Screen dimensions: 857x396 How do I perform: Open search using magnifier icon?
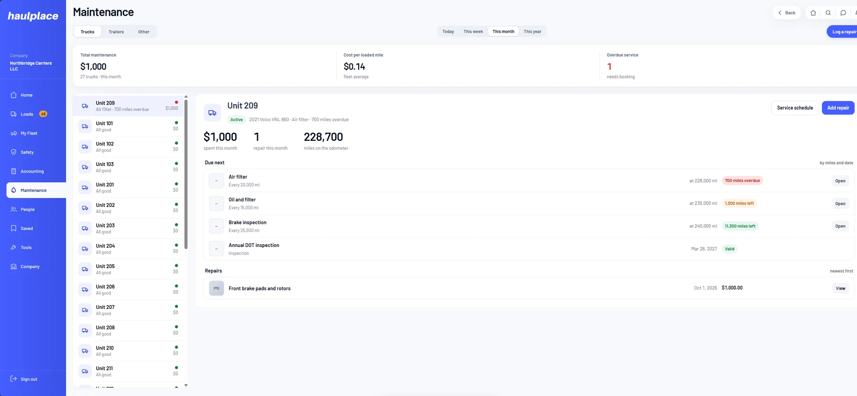pos(828,13)
